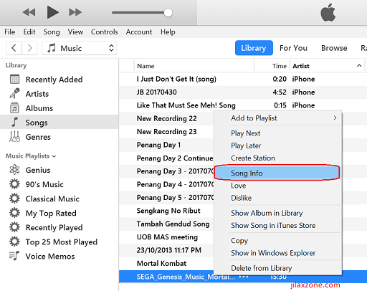The height and width of the screenshot is (291, 367).
Task: Select the 'UOB MAS meeting' row
Action: (x=167, y=237)
